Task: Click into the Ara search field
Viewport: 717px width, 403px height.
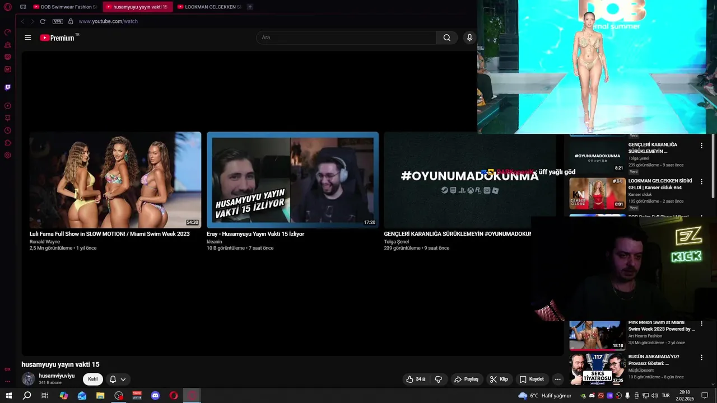Action: 346,38
